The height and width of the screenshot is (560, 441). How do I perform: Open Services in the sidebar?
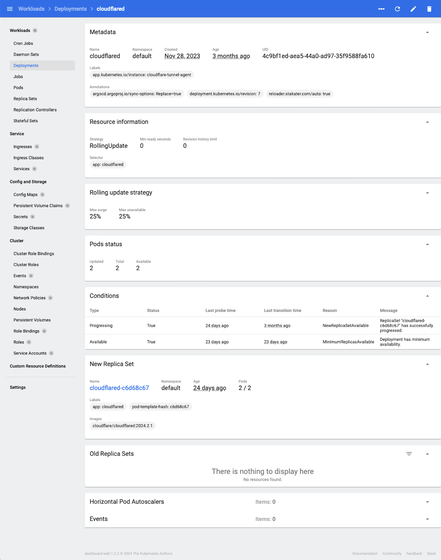[x=21, y=169]
